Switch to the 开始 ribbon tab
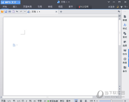Screen dimensions: 129x102 tap(5, 7)
